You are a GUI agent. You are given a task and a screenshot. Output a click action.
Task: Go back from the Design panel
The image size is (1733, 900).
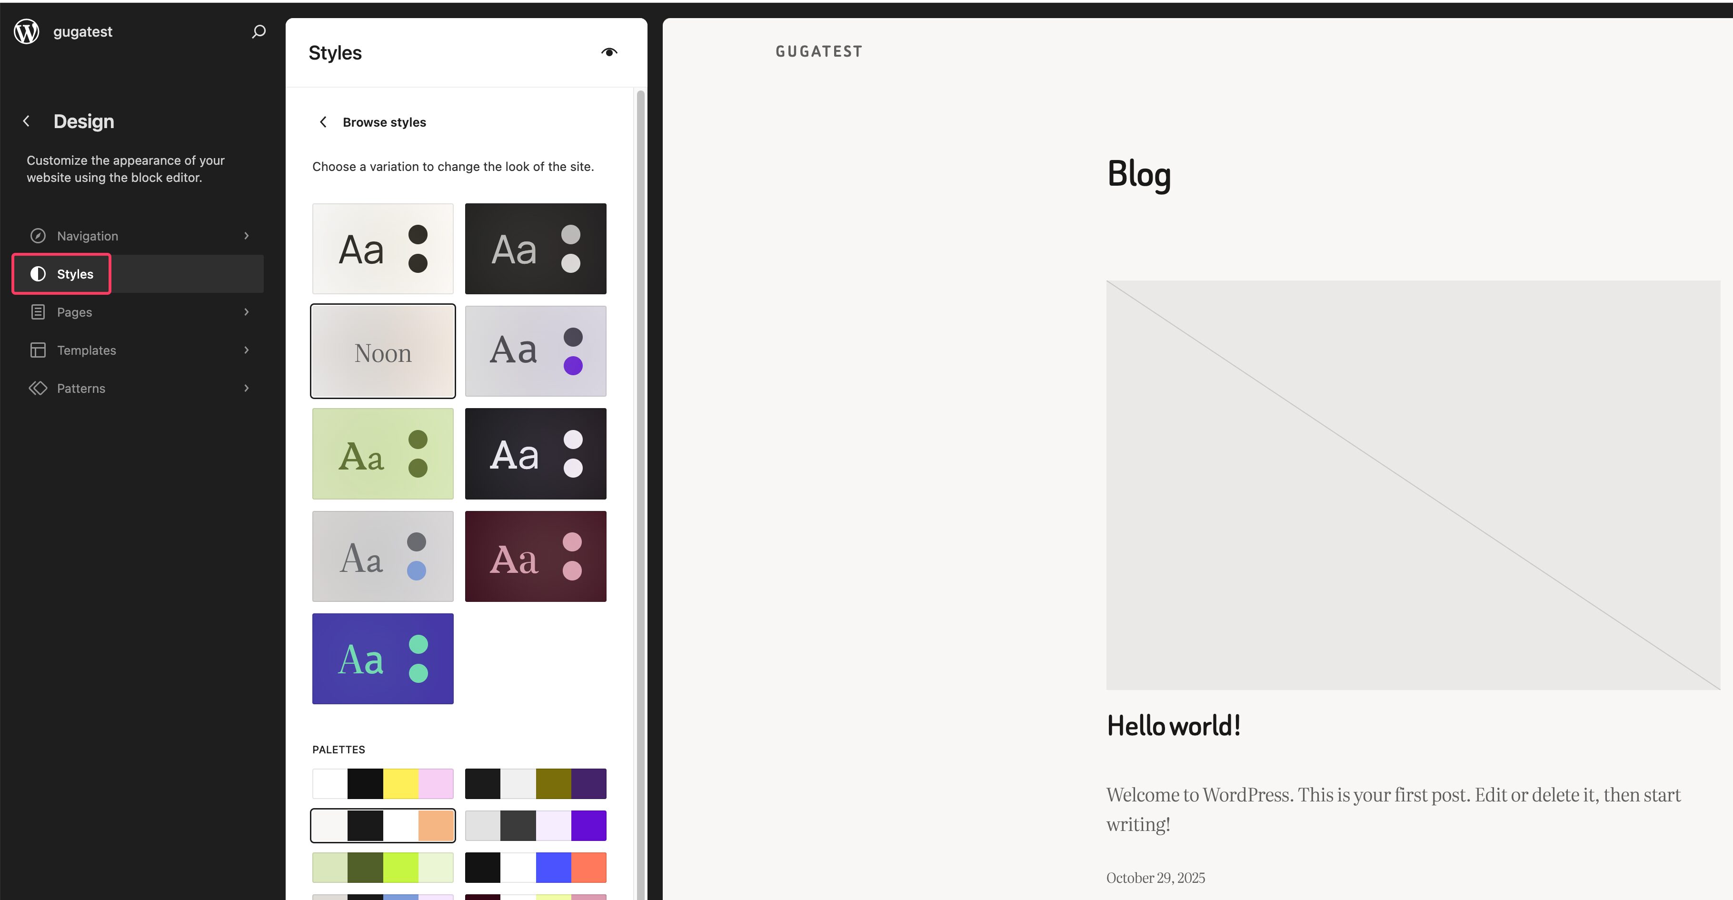(26, 120)
